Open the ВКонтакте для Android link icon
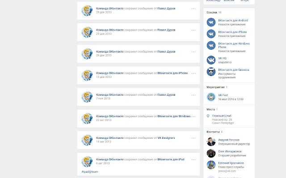The image size is (286, 178). pos(211,22)
